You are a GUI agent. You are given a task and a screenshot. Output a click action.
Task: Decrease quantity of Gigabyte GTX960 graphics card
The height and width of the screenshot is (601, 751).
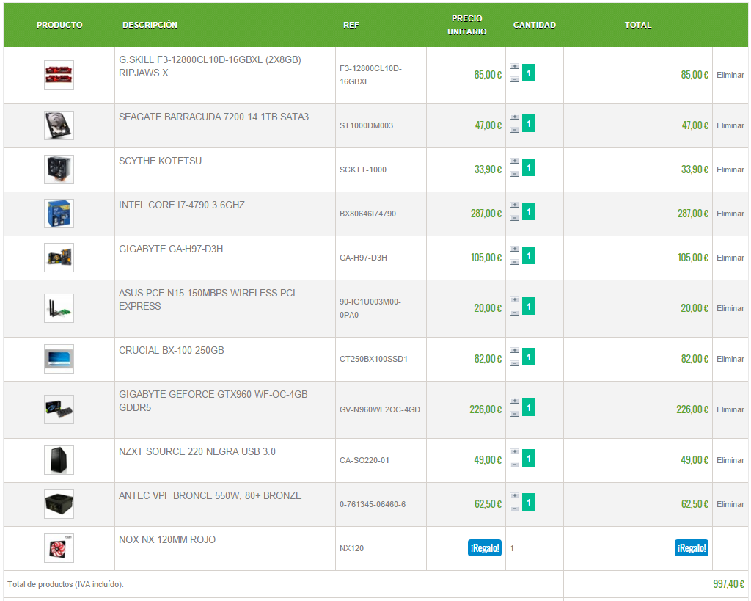[x=514, y=414]
